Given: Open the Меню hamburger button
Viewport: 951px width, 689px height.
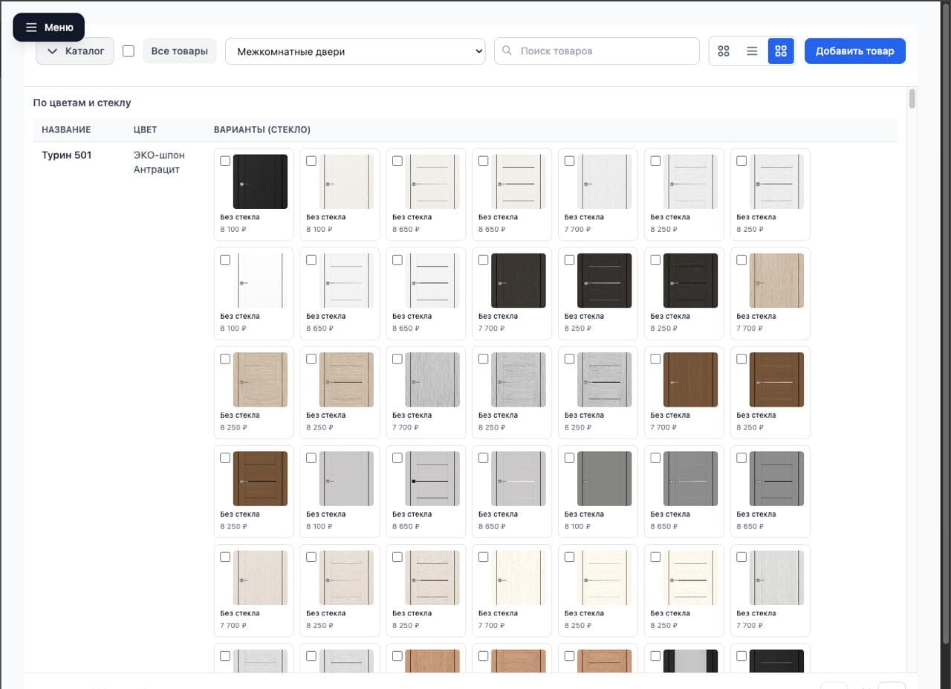Looking at the screenshot, I should tap(49, 28).
